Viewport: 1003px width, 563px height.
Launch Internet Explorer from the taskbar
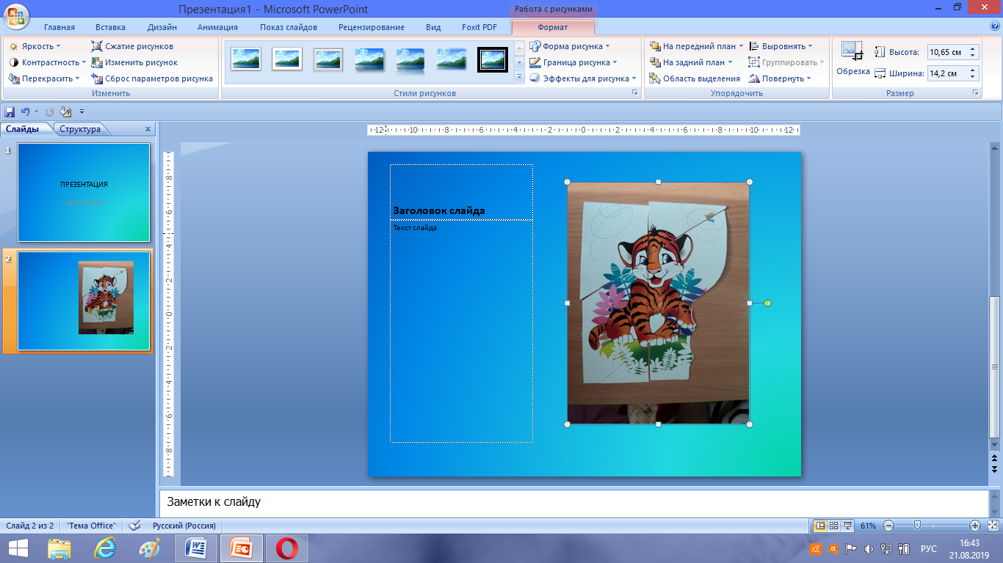point(105,548)
